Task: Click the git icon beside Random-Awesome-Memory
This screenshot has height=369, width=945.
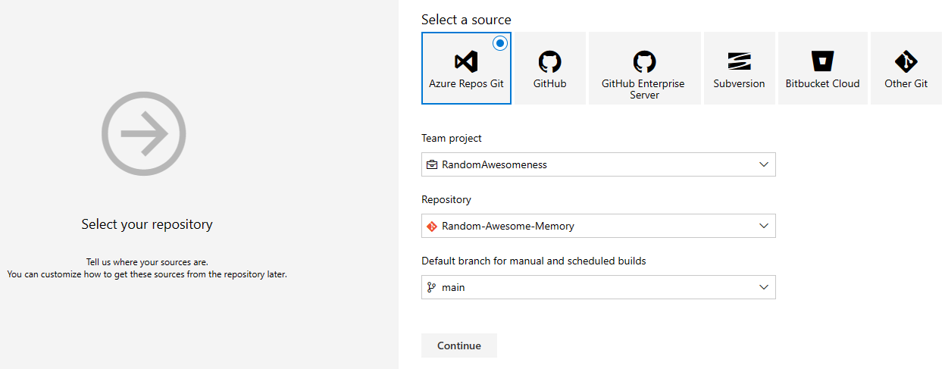Action: coord(432,226)
